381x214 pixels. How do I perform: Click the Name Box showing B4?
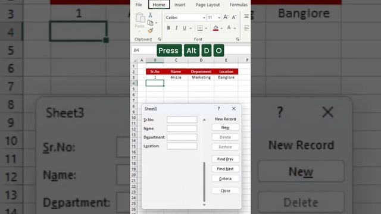144,50
